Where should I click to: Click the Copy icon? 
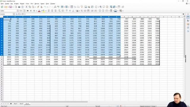pyautogui.click(x=30, y=7)
